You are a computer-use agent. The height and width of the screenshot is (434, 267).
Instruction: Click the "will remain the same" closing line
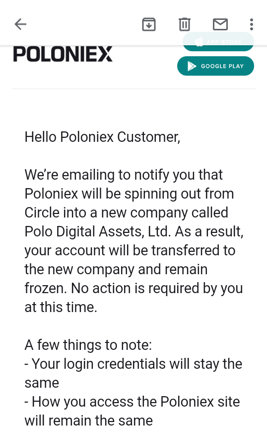click(89, 421)
